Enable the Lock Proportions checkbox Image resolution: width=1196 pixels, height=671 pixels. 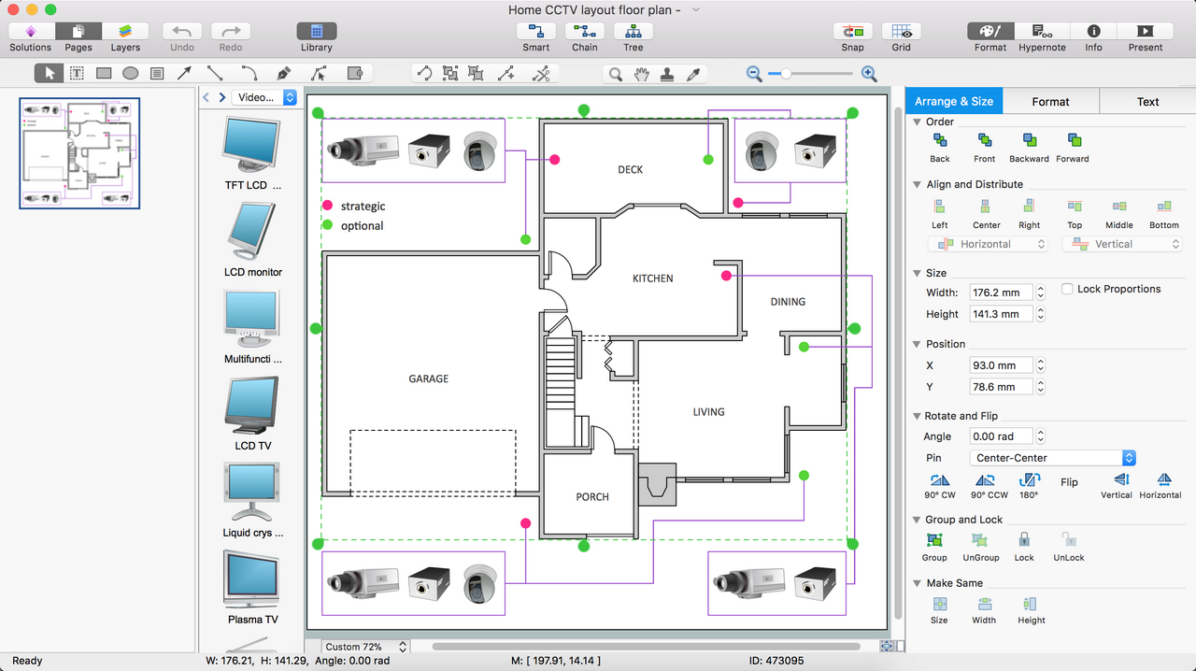point(1067,290)
